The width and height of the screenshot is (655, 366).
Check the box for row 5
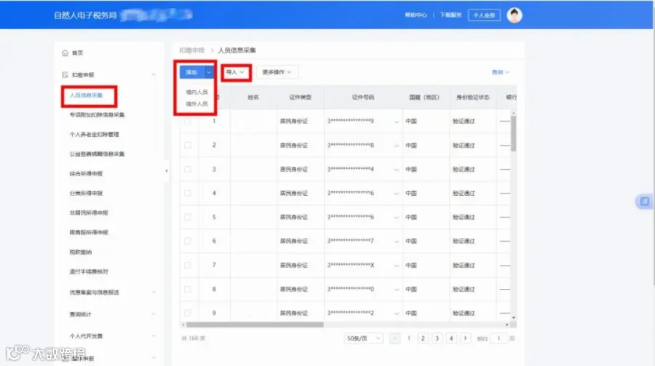click(x=188, y=218)
